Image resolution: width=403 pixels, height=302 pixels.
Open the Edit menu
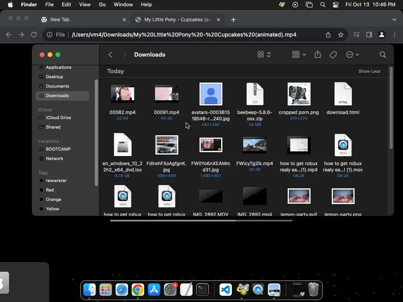pos(66,5)
